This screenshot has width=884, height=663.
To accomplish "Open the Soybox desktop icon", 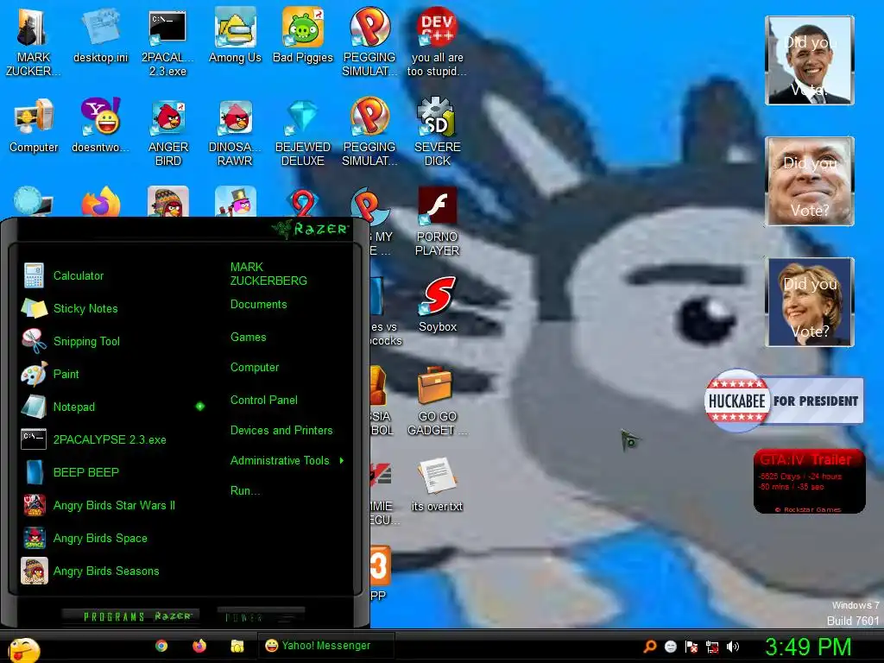I will pyautogui.click(x=438, y=305).
